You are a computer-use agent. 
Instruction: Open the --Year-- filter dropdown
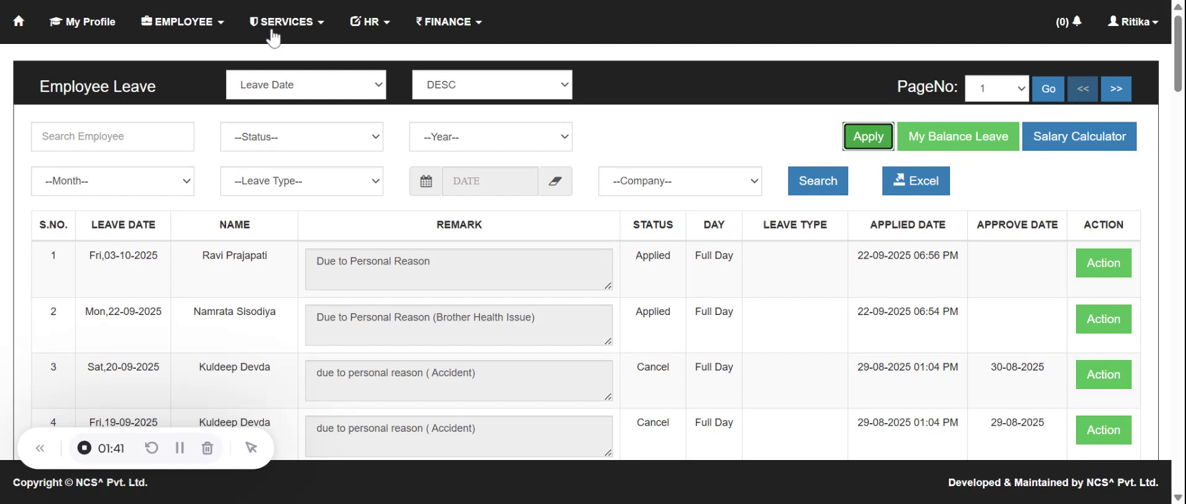(x=490, y=136)
